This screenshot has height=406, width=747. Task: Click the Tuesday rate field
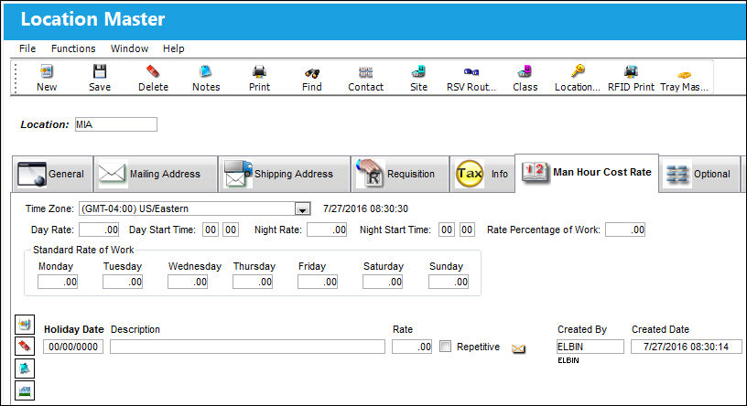point(123,283)
